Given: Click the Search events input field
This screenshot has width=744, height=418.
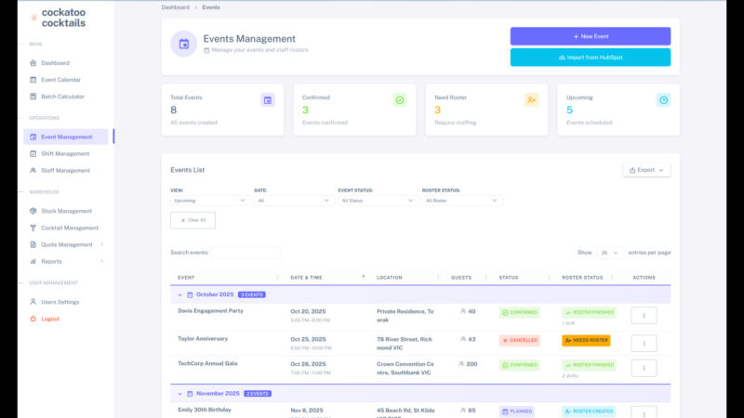Looking at the screenshot, I should [246, 253].
